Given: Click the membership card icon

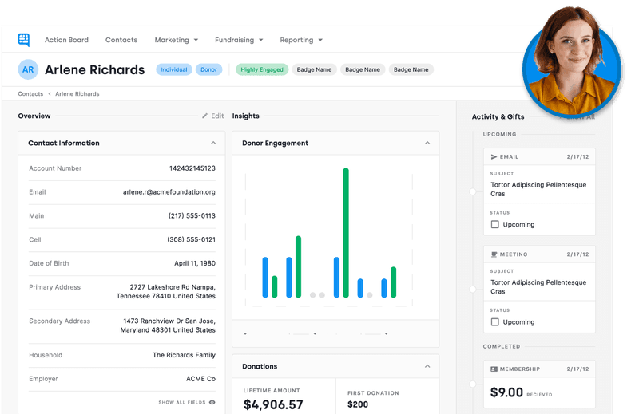Looking at the screenshot, I should click(494, 369).
